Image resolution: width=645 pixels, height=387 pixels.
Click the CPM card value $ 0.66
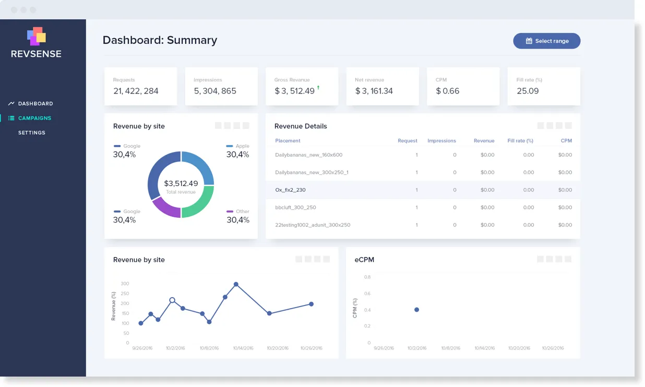448,91
